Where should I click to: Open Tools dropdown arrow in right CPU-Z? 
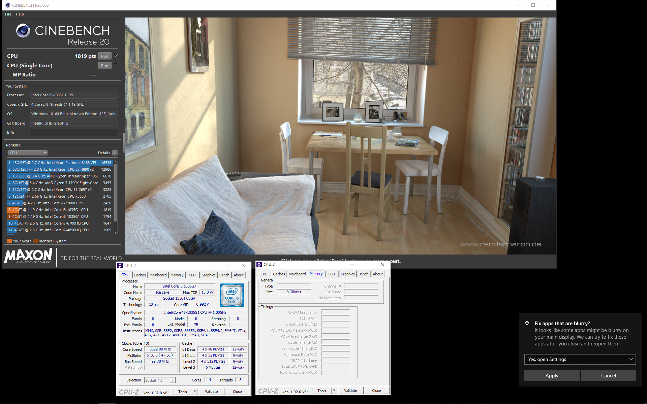[x=334, y=391]
